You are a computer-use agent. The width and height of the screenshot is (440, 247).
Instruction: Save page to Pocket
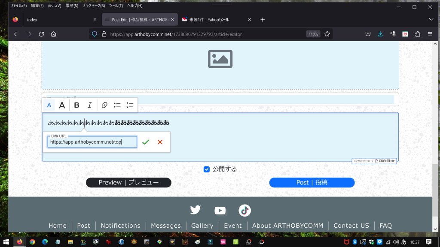point(368,34)
